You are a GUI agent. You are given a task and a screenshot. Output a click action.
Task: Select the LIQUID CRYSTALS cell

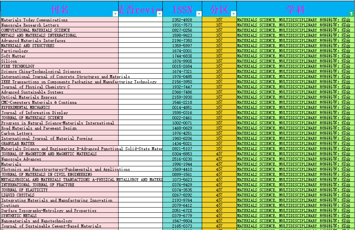point(59,195)
